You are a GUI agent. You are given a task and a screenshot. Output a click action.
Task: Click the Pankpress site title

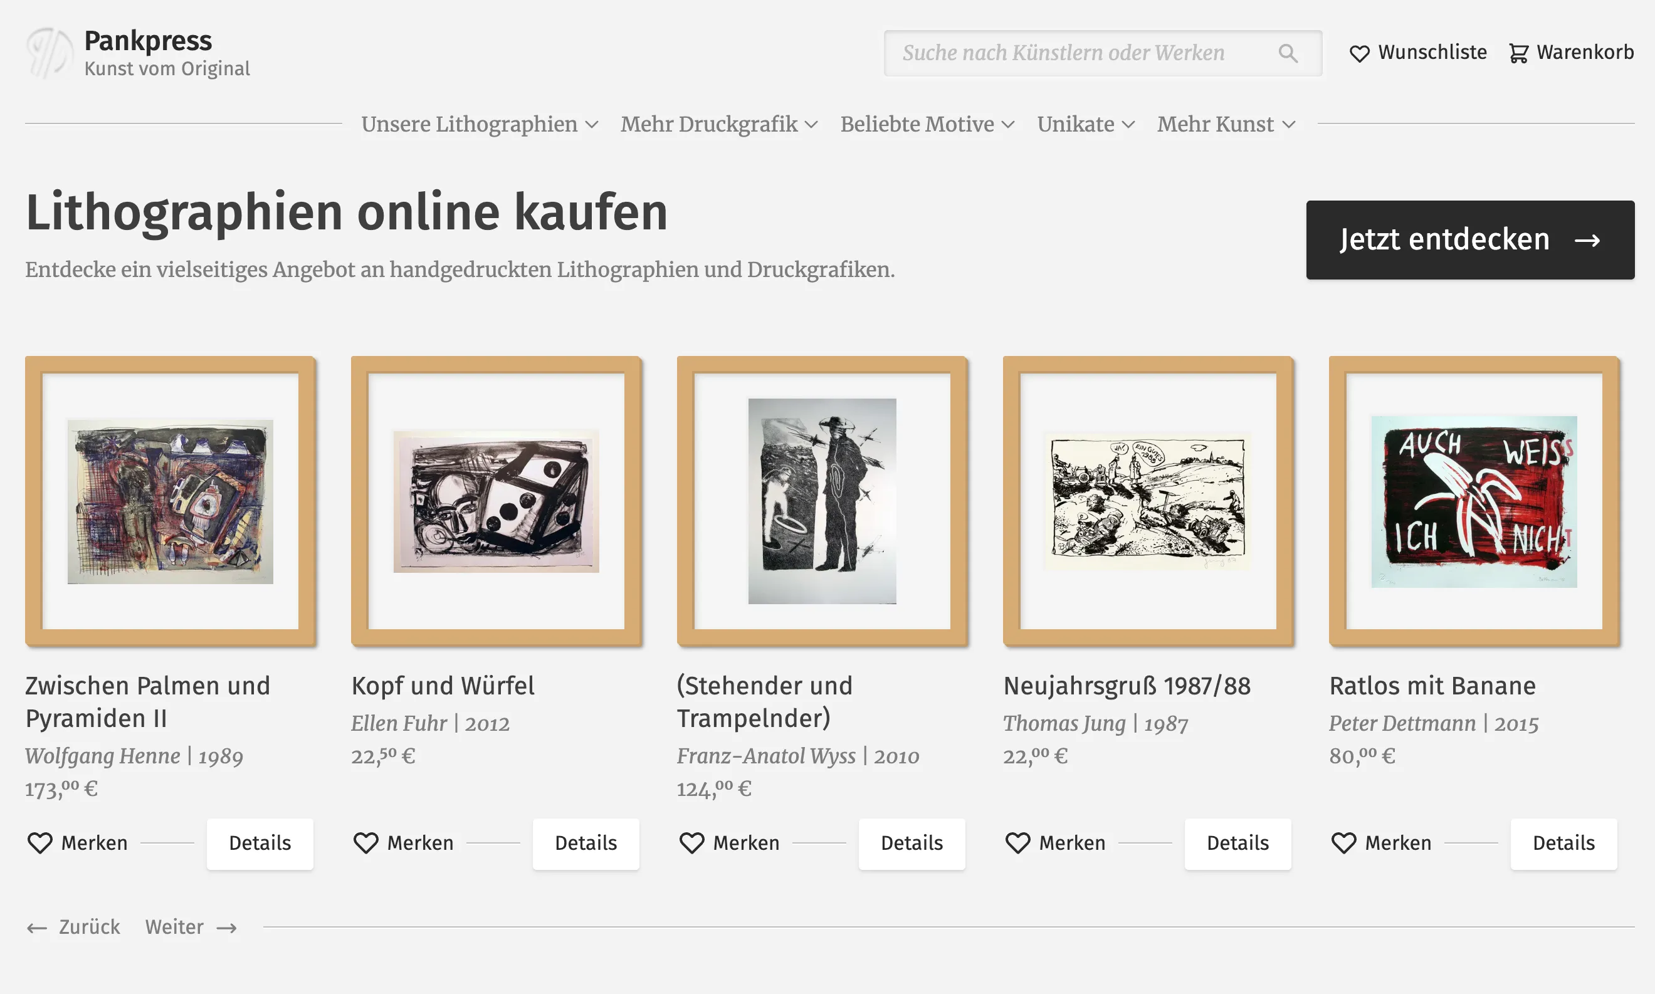(148, 41)
